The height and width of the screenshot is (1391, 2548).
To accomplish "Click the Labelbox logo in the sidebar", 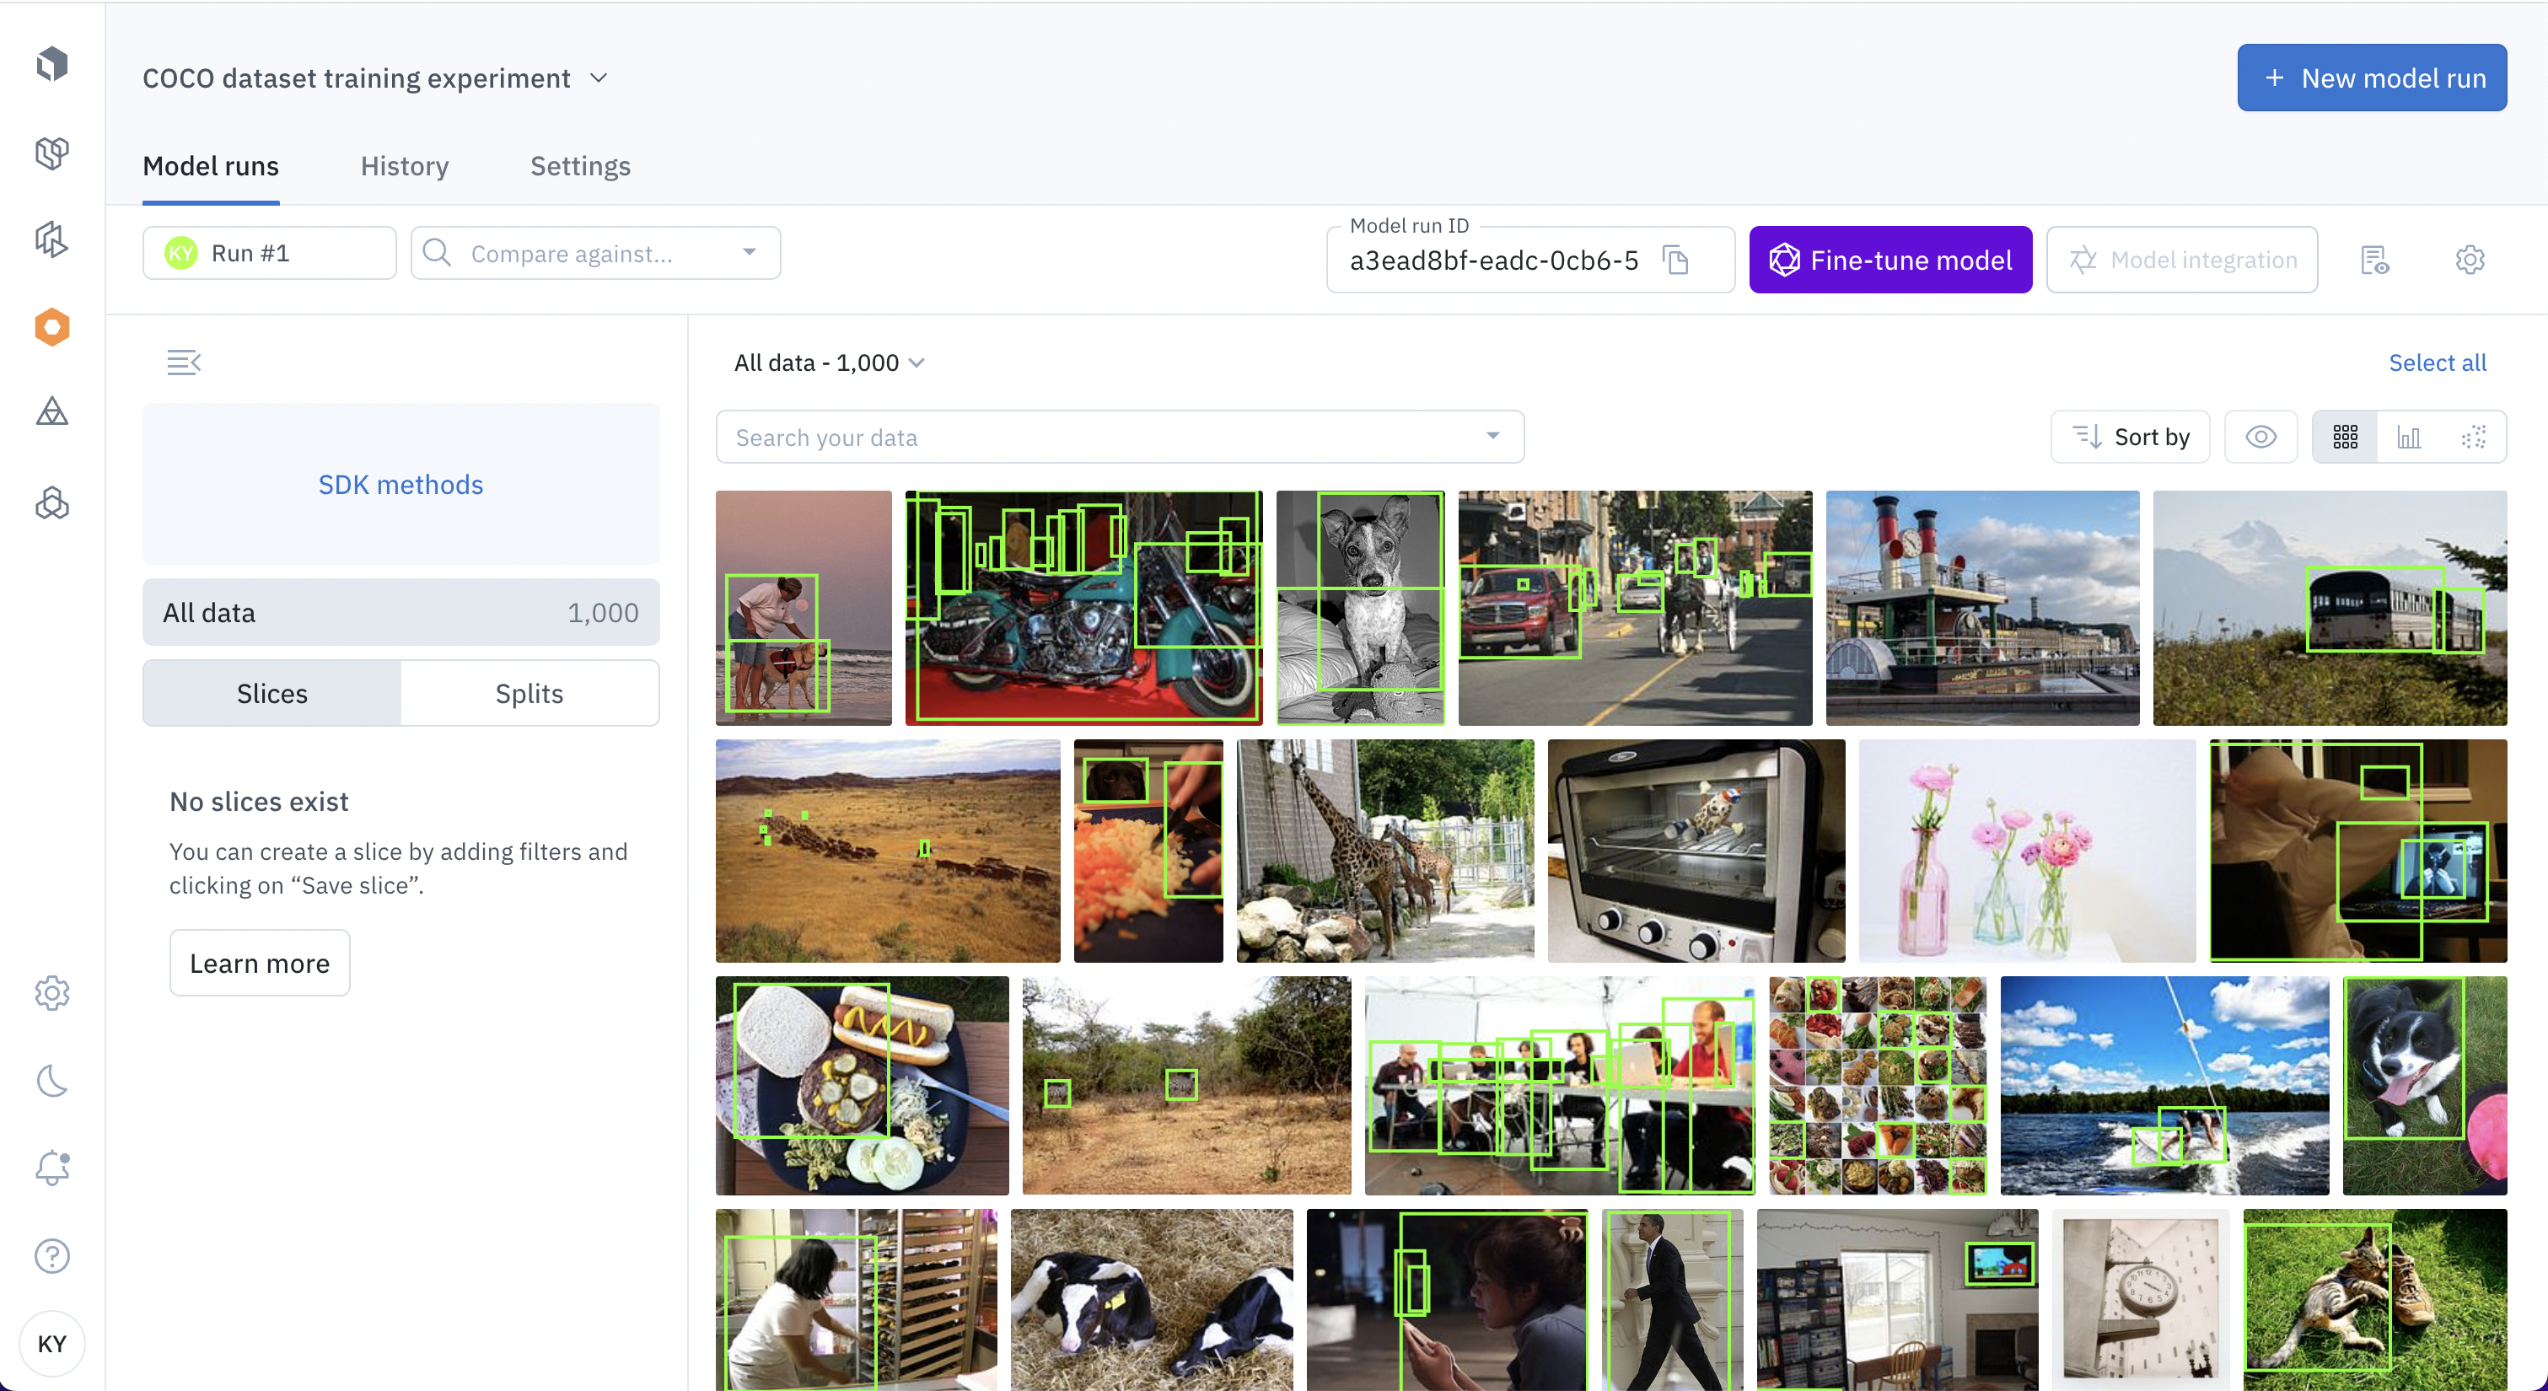I will (x=51, y=64).
